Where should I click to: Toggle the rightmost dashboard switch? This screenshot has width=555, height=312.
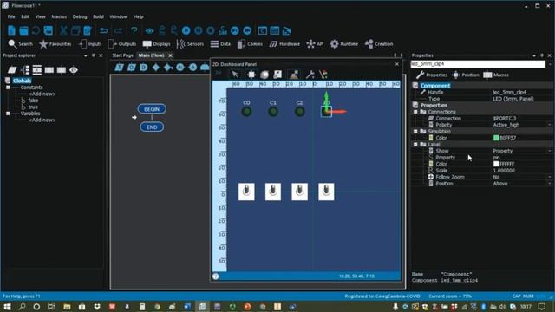[326, 192]
